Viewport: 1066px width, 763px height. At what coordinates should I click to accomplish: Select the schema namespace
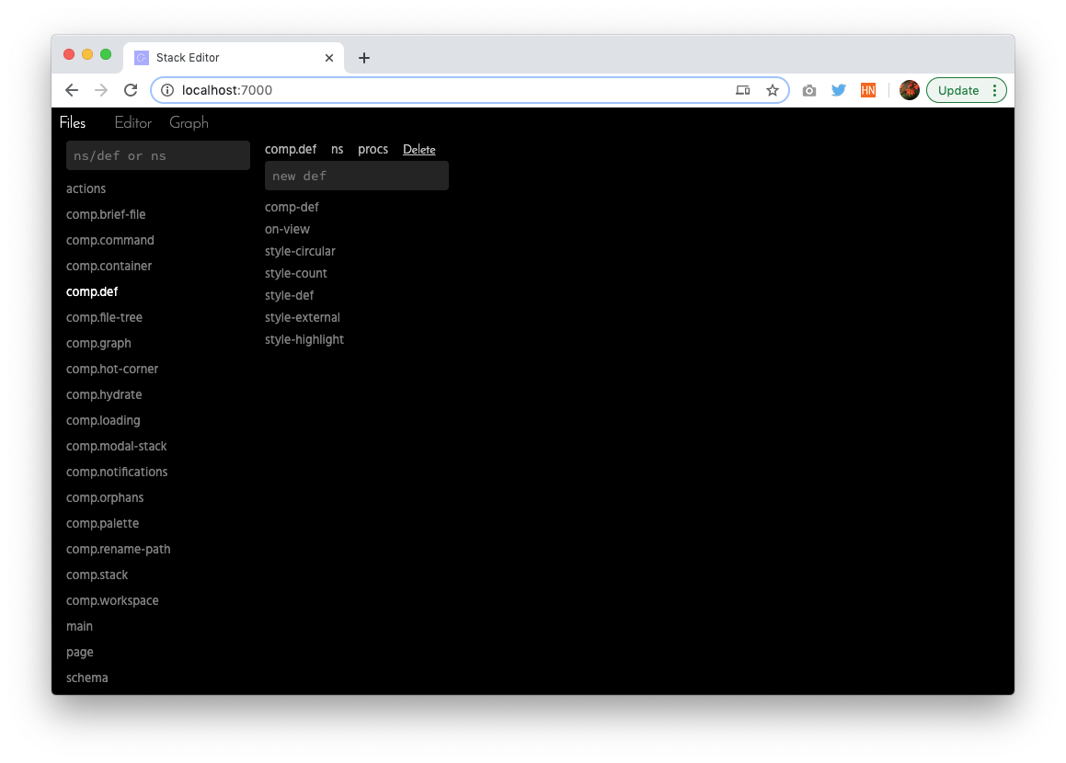click(87, 678)
